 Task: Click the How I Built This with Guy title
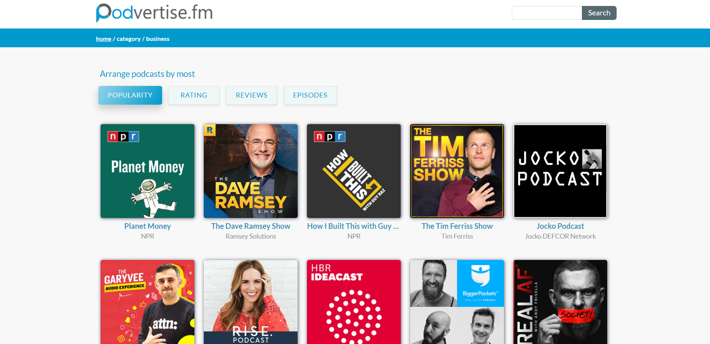[353, 226]
